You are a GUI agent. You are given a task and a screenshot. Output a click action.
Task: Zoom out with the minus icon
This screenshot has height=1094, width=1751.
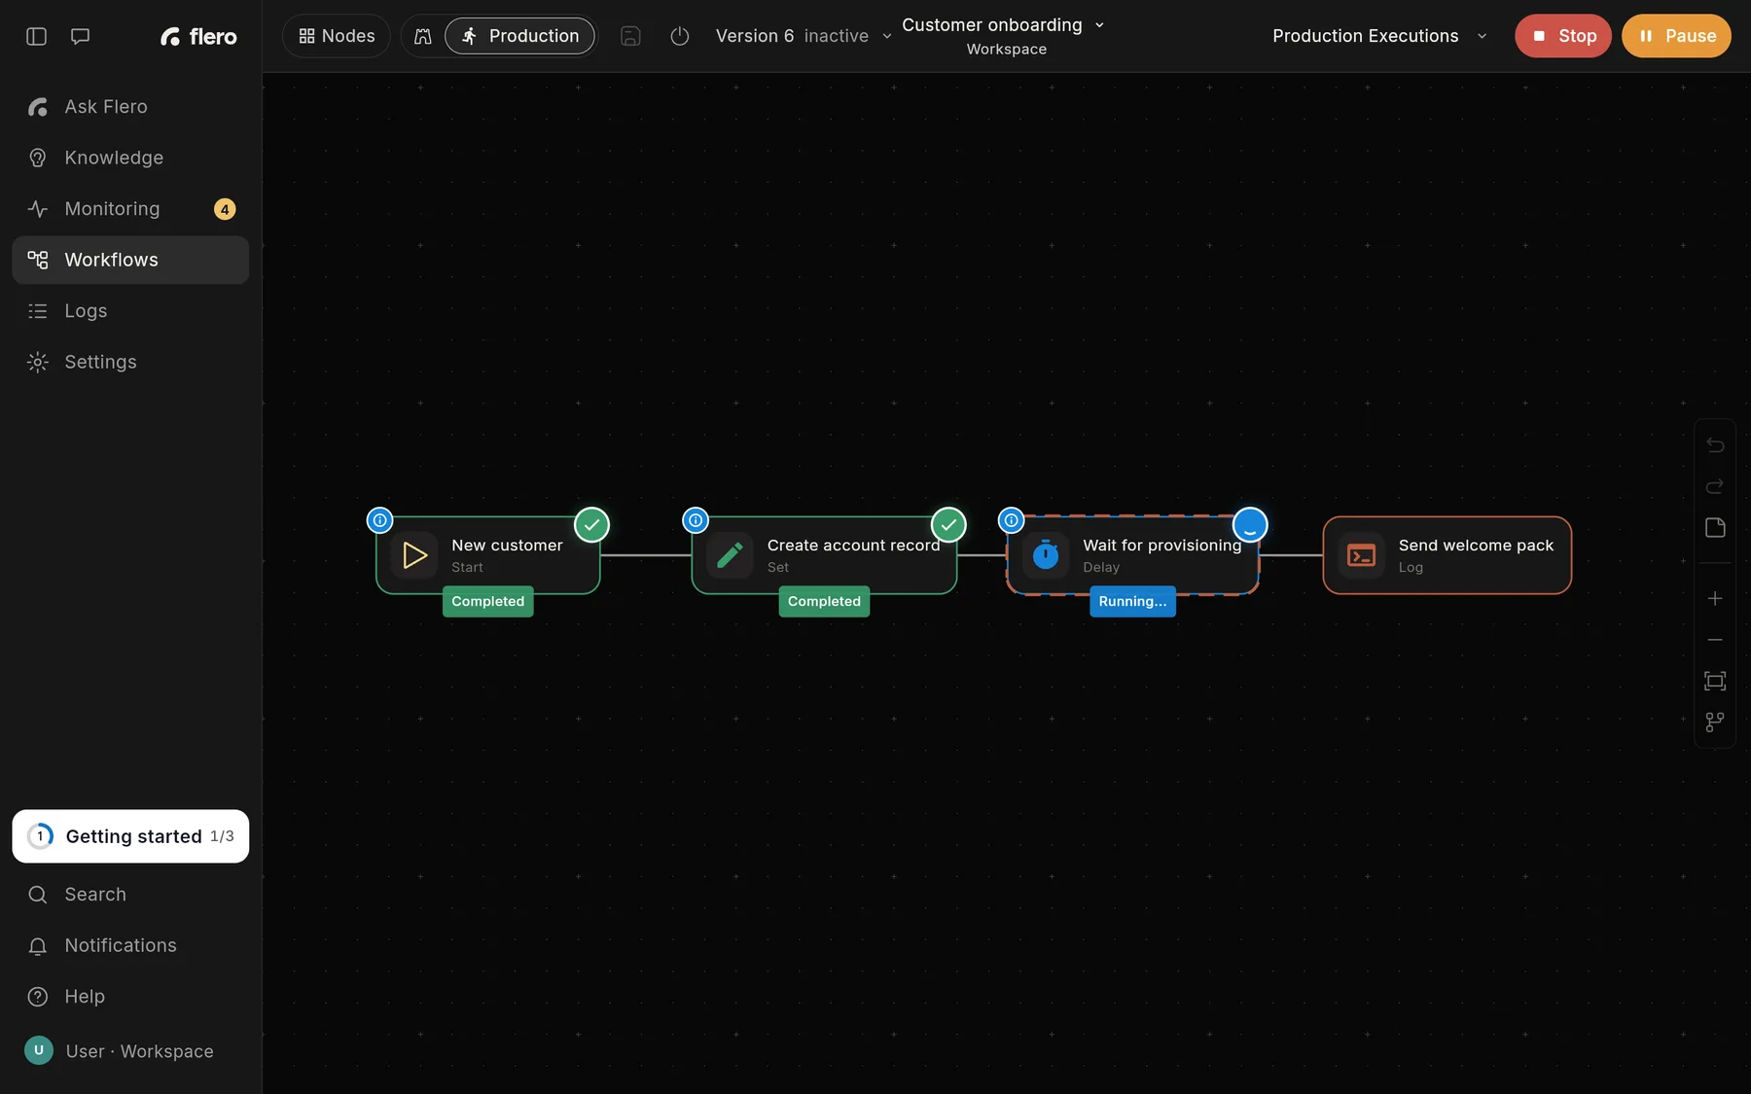[x=1715, y=640]
